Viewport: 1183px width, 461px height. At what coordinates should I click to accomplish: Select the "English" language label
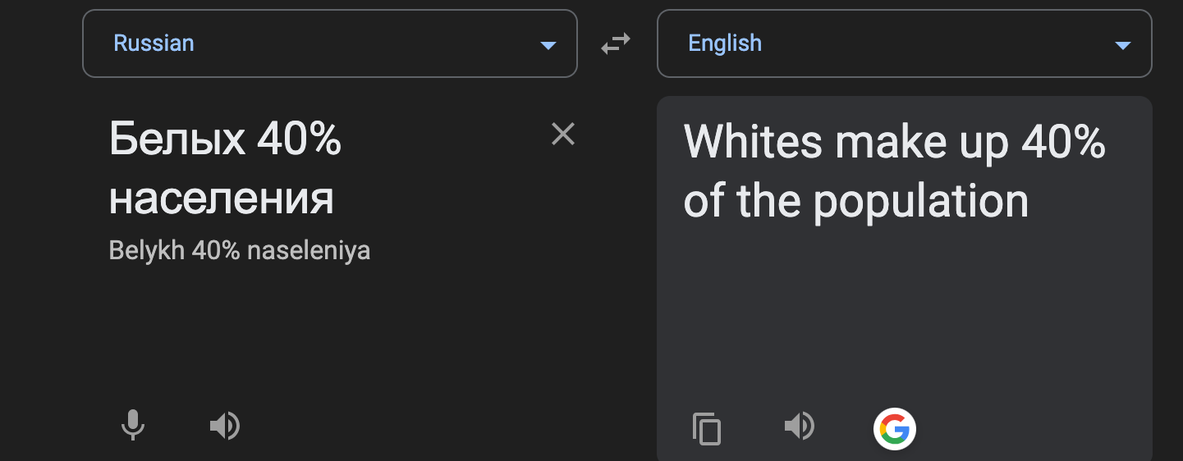click(725, 43)
